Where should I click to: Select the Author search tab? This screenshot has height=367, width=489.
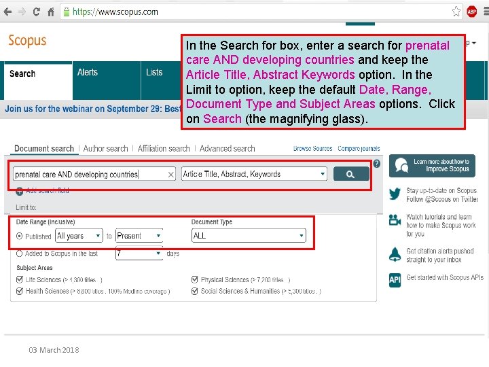coord(106,149)
